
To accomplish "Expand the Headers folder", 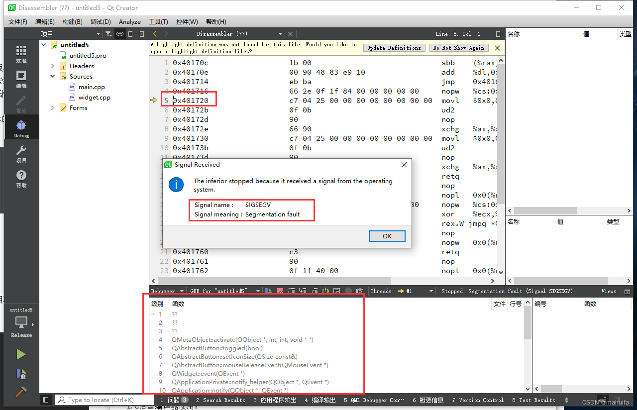I will coord(53,66).
